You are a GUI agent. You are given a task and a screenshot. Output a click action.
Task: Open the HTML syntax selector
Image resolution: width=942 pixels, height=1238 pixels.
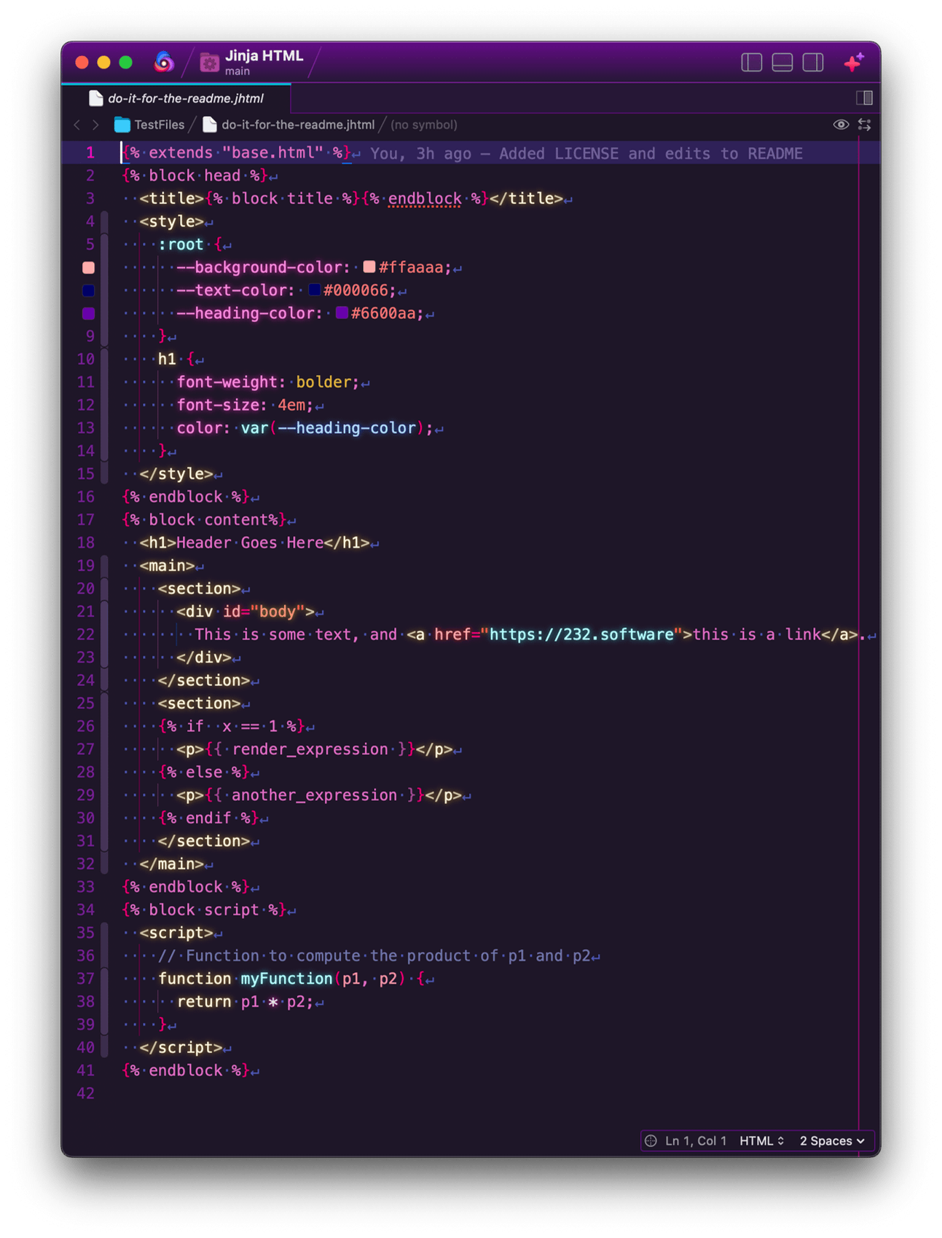(x=761, y=1140)
